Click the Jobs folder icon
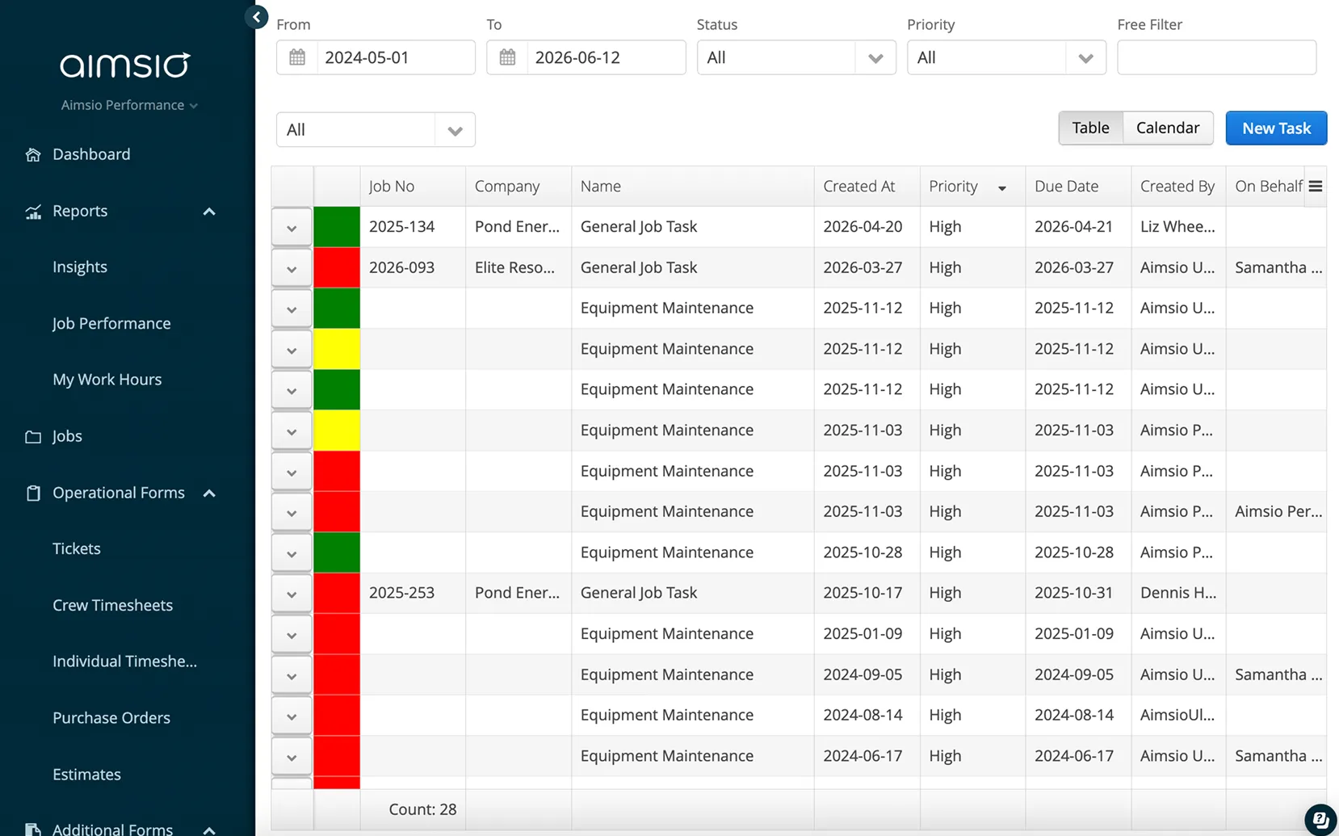 [x=33, y=437]
